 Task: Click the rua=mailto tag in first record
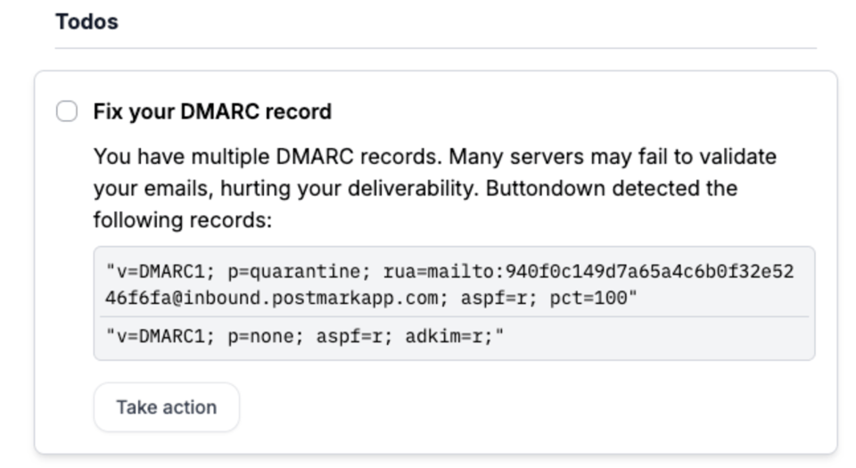coord(430,271)
